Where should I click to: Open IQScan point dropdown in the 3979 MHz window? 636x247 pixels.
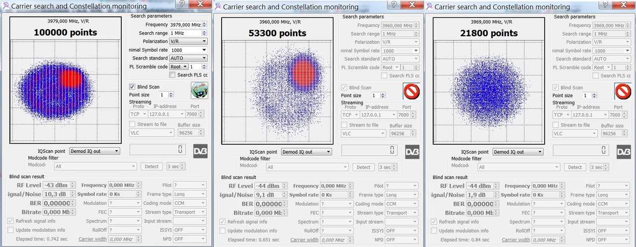point(94,151)
